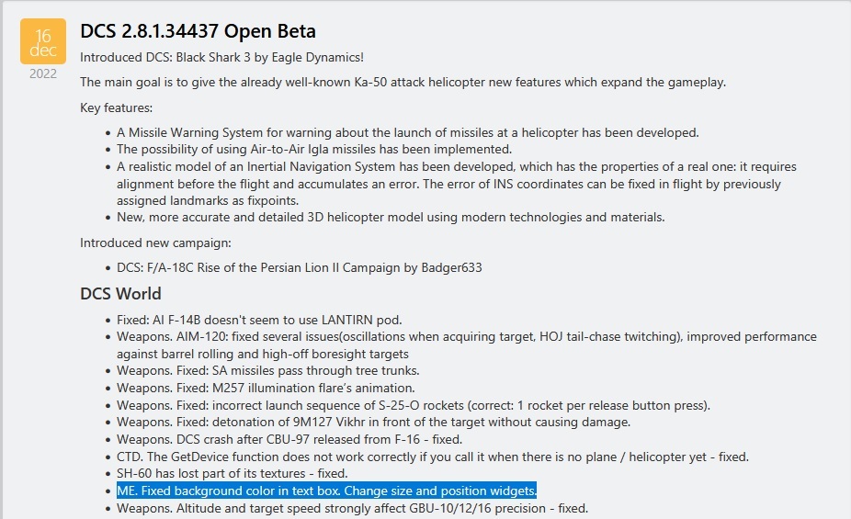The image size is (851, 519).
Task: Click the orange 16 dec date badge
Action: [43, 41]
